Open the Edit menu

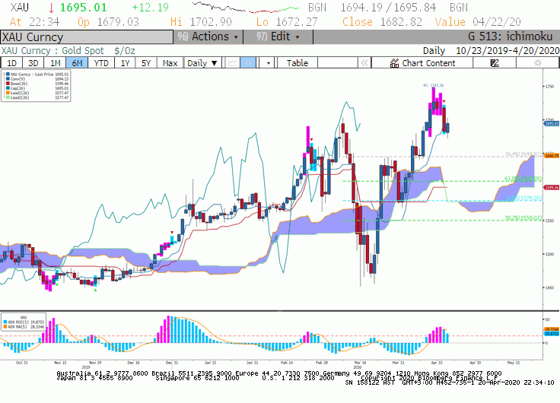pyautogui.click(x=278, y=36)
